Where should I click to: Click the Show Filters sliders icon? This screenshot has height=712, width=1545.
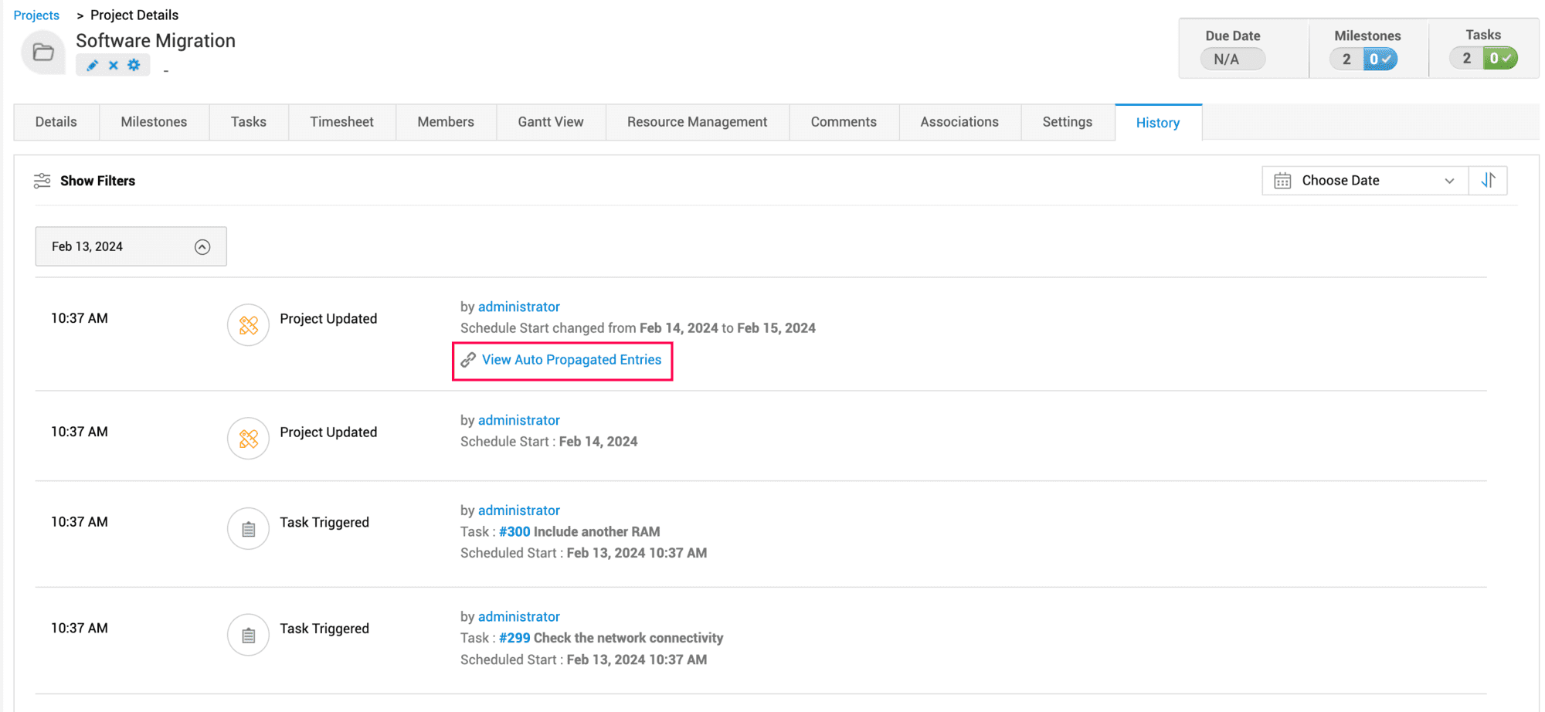pyautogui.click(x=42, y=181)
